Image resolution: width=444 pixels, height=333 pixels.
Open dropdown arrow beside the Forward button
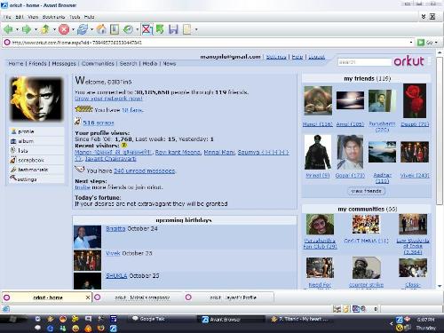point(36,29)
